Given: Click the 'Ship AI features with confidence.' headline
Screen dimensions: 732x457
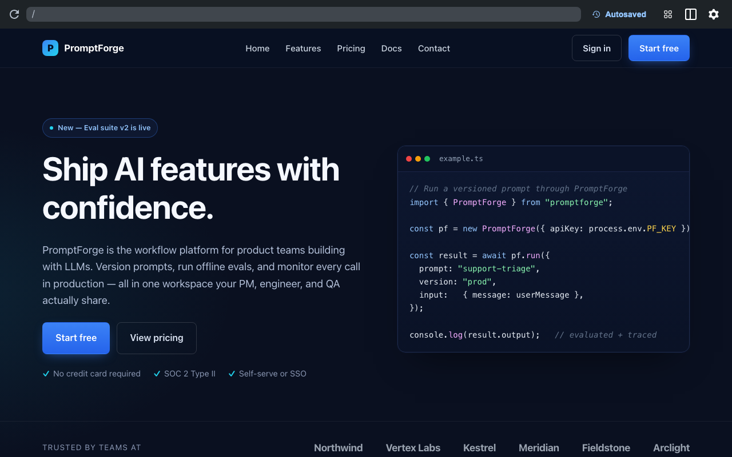Looking at the screenshot, I should [191, 189].
